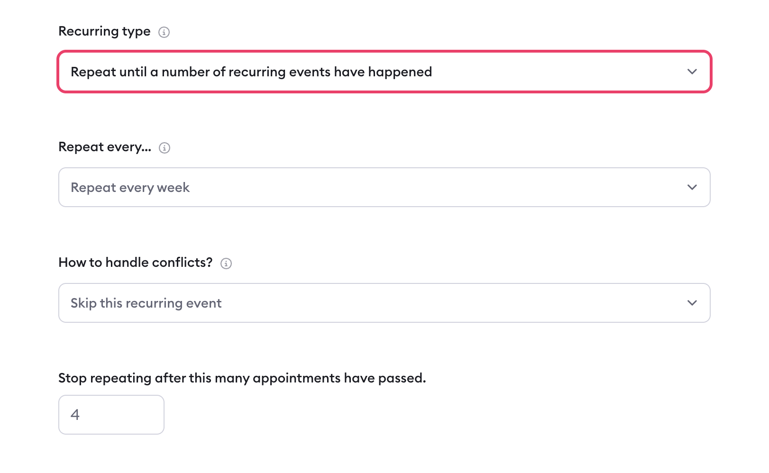Click the info icon beside Repeat every...
Viewport: 769px width, 473px height.
tap(164, 148)
